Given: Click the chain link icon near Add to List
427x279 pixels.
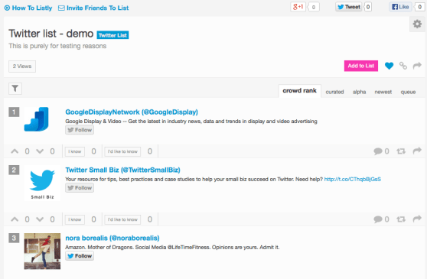Looking at the screenshot, I should click(x=403, y=66).
